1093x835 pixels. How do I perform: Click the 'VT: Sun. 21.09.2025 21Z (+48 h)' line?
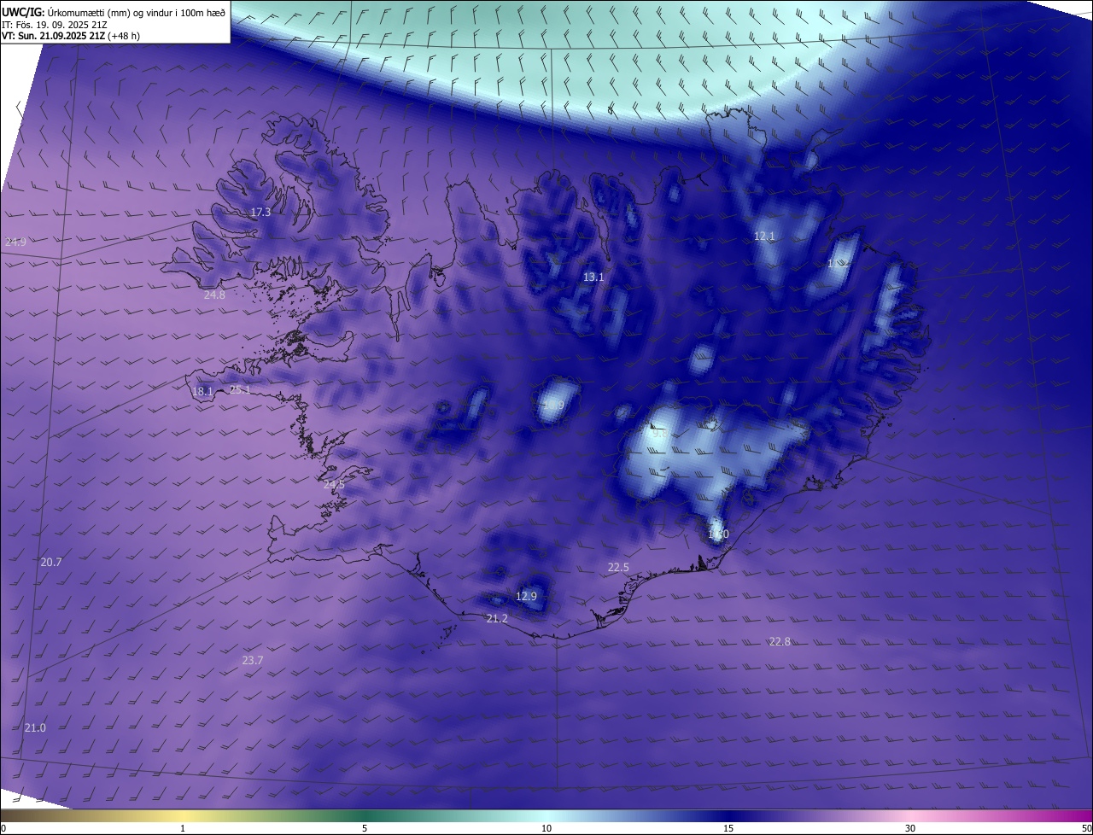(70, 36)
